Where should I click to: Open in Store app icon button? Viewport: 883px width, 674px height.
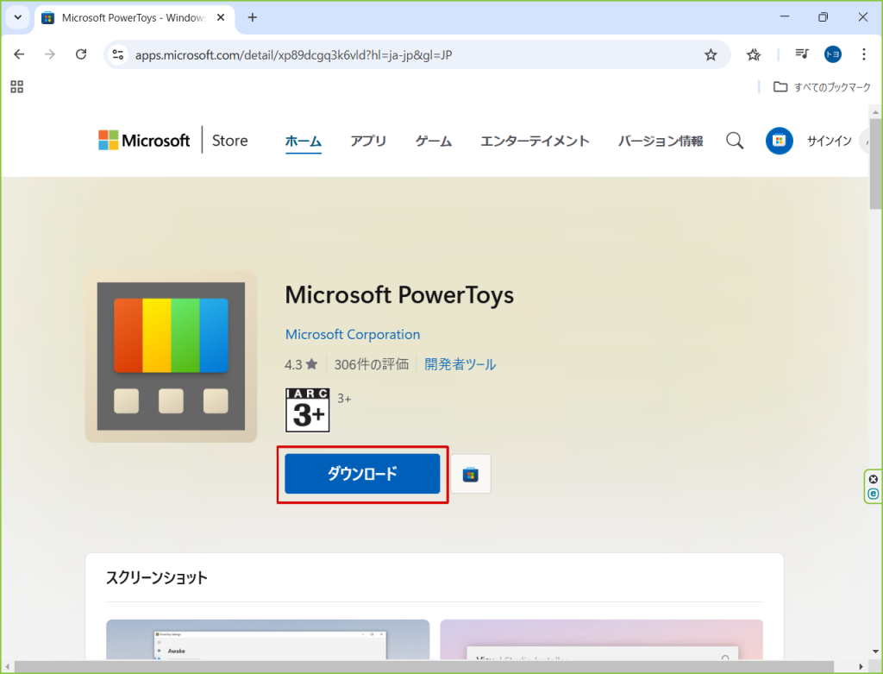click(470, 474)
